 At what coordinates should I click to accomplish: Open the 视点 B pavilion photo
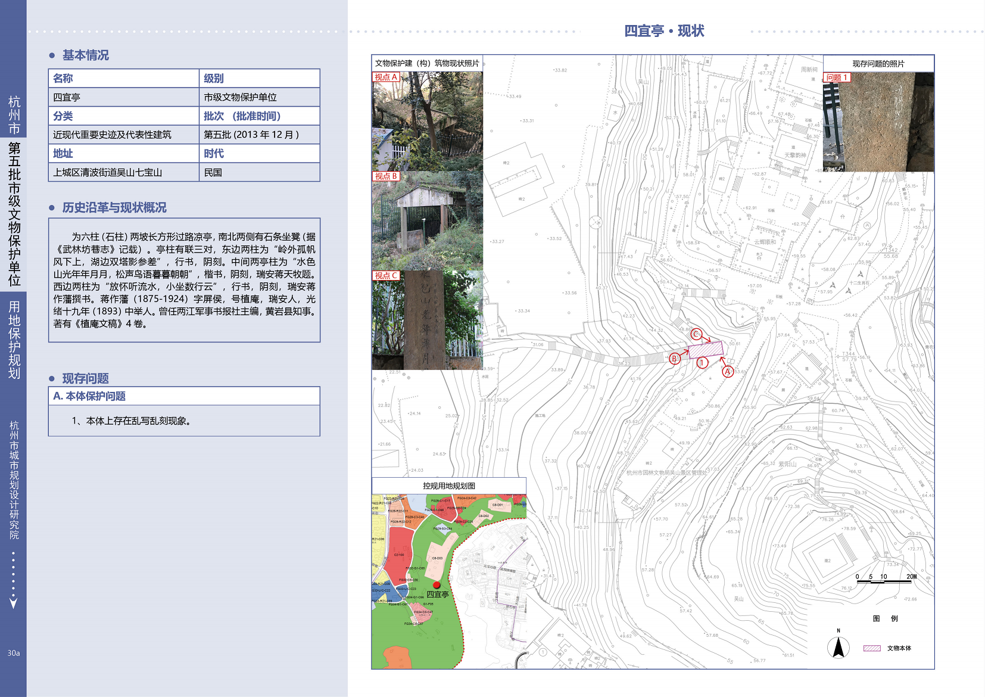pyautogui.click(x=427, y=221)
